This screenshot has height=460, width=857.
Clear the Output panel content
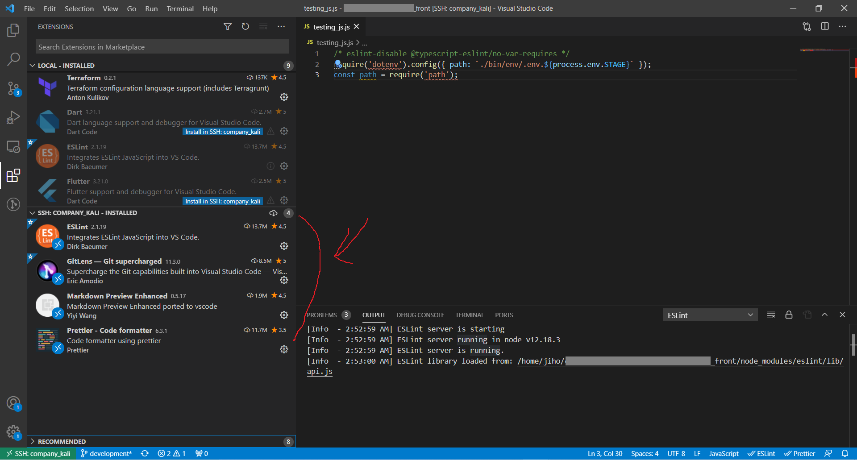771,315
